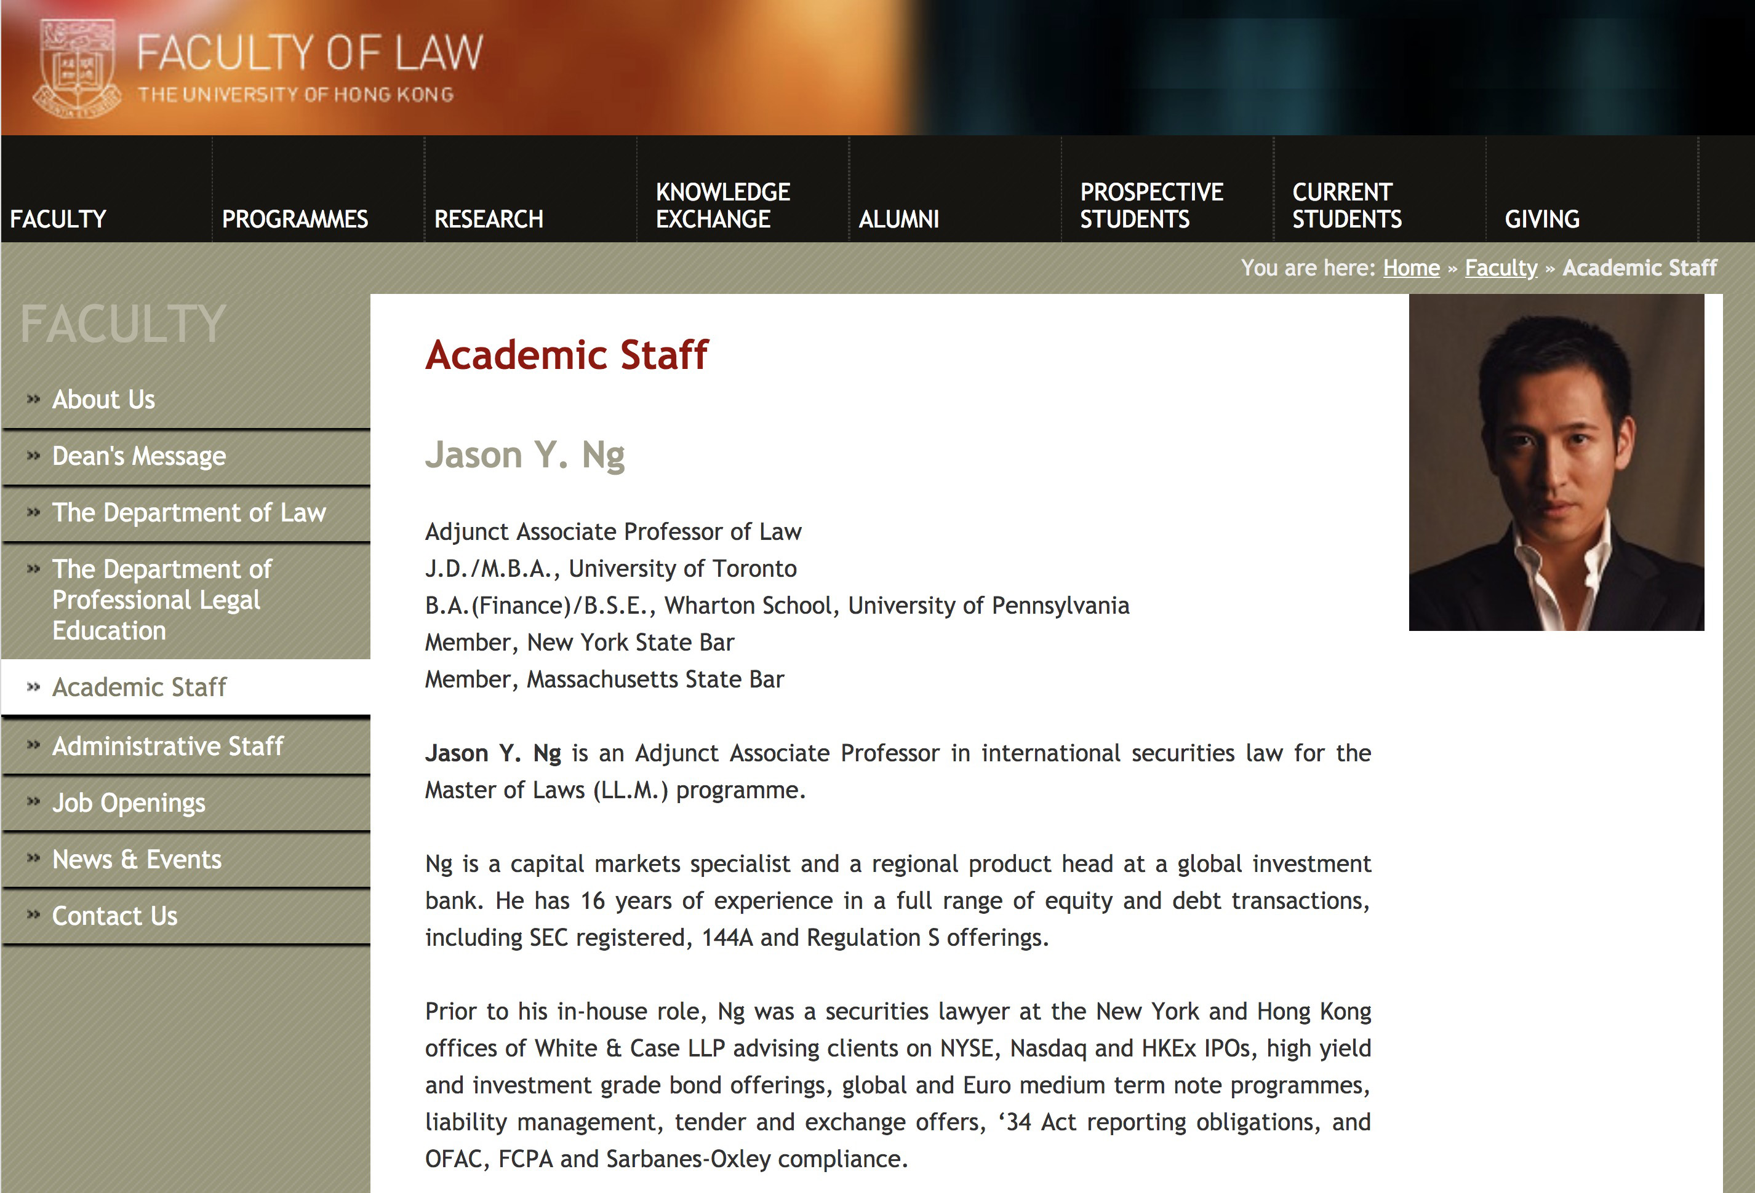Select the RESEARCH menu item
The width and height of the screenshot is (1755, 1193).
click(x=489, y=219)
